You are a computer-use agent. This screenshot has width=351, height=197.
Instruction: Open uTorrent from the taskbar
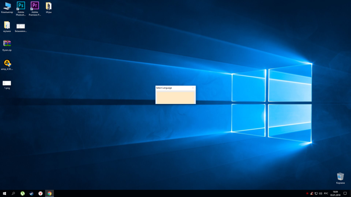click(x=22, y=193)
